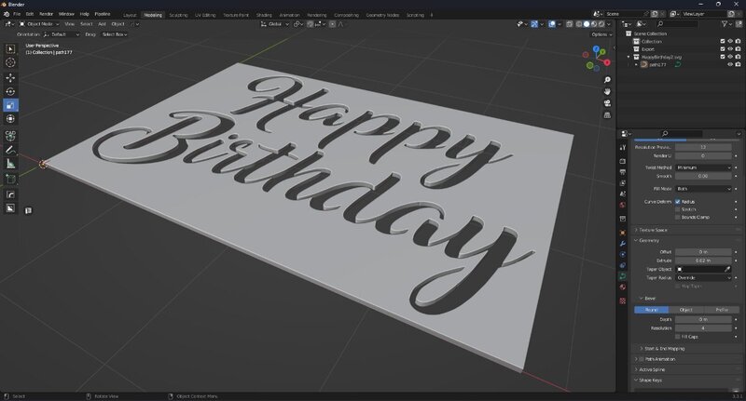This screenshot has height=401, width=746.
Task: Click the Extrude value field
Action: point(704,261)
